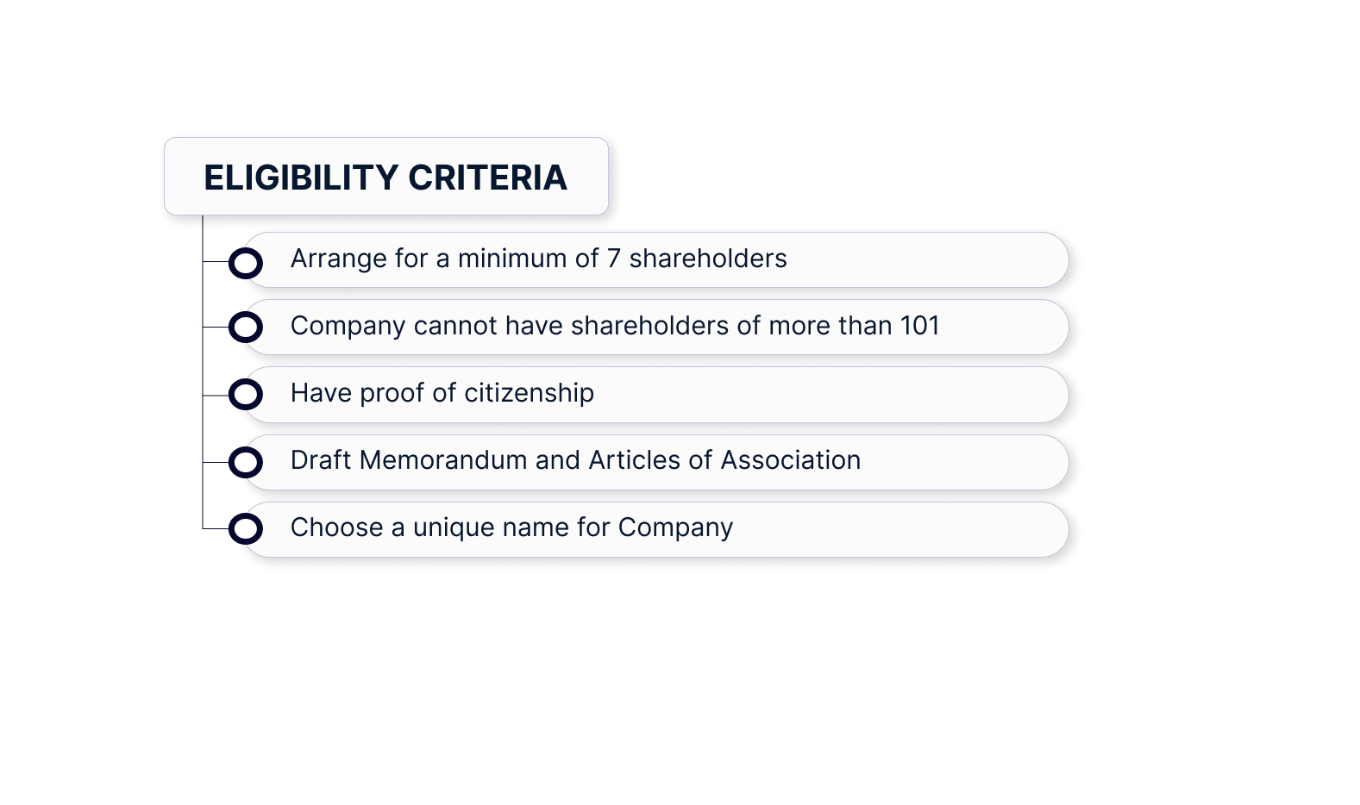Screen dimensions: 1360x805
Task: Click the number 101 in the shareholders limit line
Action: tap(919, 326)
